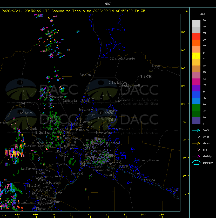The width and height of the screenshot is (216, 218).
Task: Click the 'Encon' place label
Action: pos(156,66)
